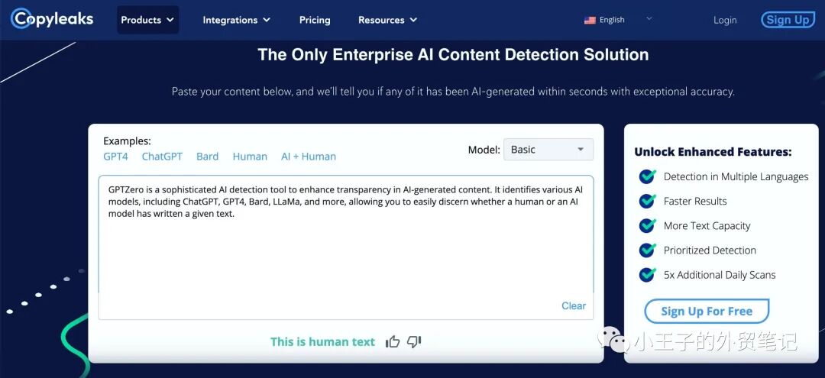Click the 'This is human text' result
Image resolution: width=825 pixels, height=378 pixels.
pyautogui.click(x=322, y=341)
